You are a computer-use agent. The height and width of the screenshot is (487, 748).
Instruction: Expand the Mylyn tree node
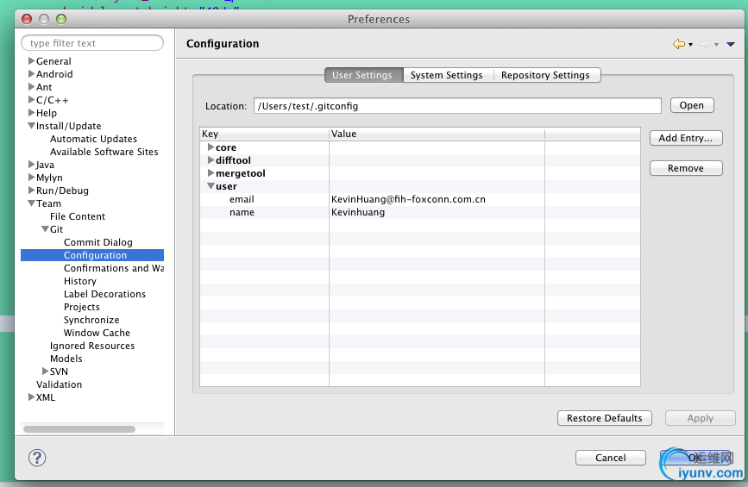(x=31, y=178)
